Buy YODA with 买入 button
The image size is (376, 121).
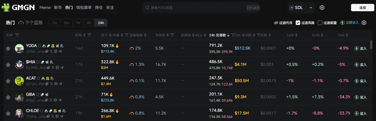click(x=361, y=48)
